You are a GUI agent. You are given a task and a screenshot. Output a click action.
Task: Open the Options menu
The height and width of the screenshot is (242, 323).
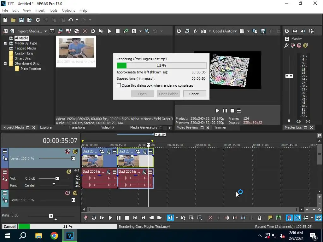click(x=68, y=10)
